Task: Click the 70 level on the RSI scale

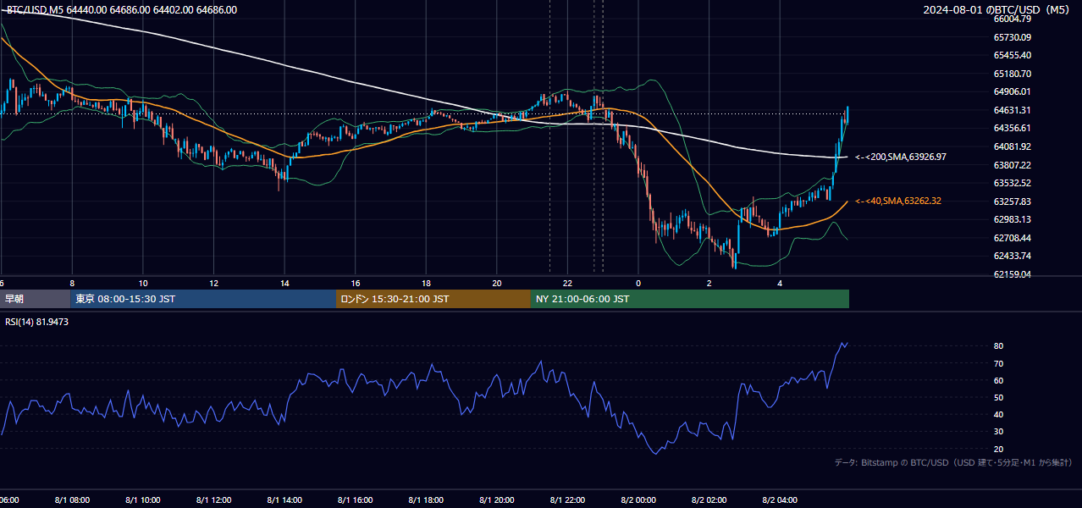Action: click(x=999, y=363)
